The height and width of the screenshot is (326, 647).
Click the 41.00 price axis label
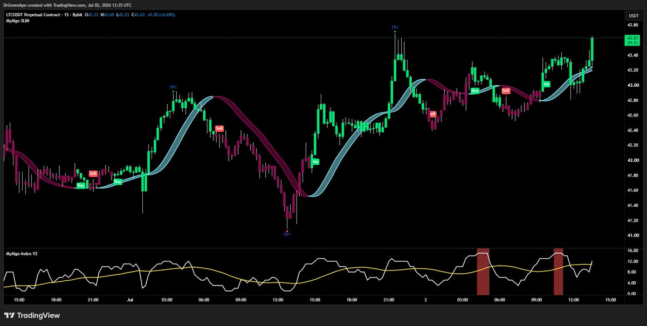632,235
